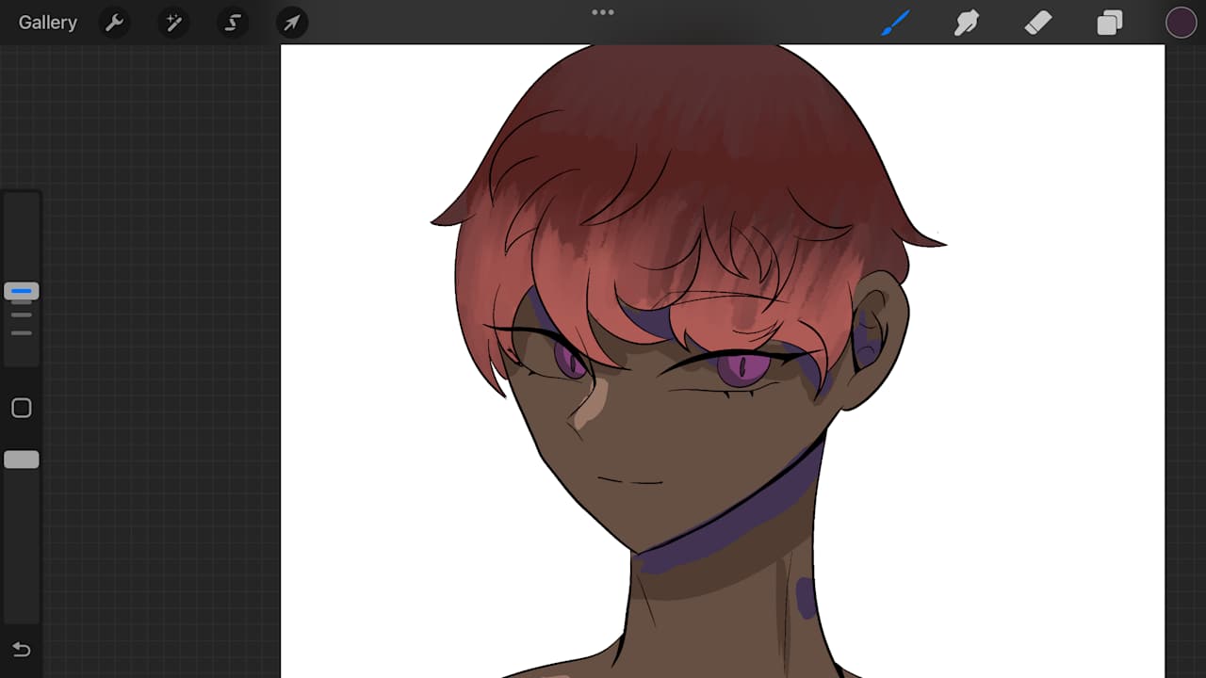The height and width of the screenshot is (678, 1206).
Task: Open the active color swatch picker
Action: coord(1181,23)
